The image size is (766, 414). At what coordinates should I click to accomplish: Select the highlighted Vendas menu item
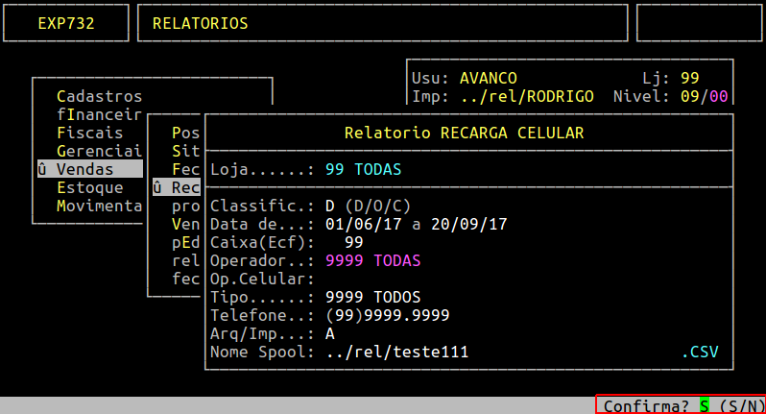pyautogui.click(x=84, y=169)
